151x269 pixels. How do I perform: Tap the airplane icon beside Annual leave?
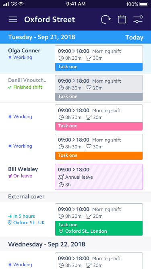61,177
